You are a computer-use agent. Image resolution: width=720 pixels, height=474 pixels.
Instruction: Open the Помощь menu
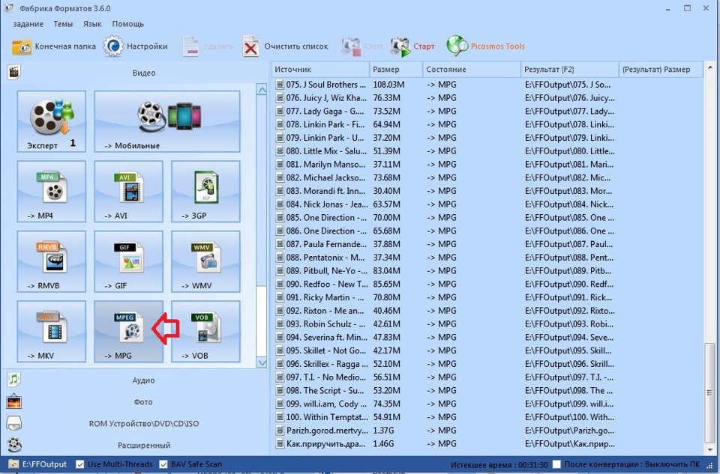tap(128, 24)
